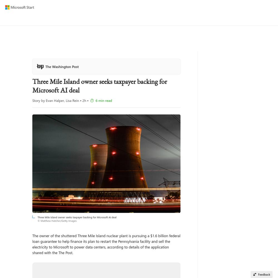Click the '2h' published time stamp
The width and height of the screenshot is (278, 278).
[x=84, y=101]
